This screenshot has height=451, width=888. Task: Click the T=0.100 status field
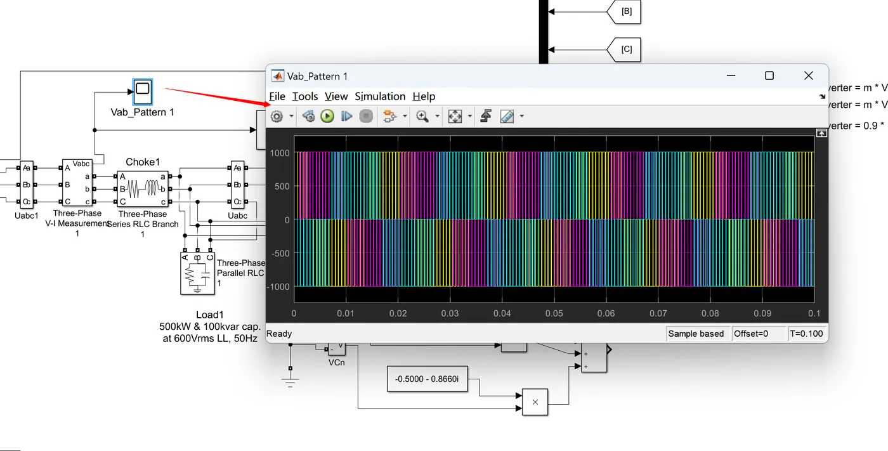(806, 334)
